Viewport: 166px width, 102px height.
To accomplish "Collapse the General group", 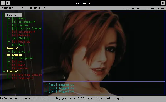I will pyautogui.click(x=13, y=48).
